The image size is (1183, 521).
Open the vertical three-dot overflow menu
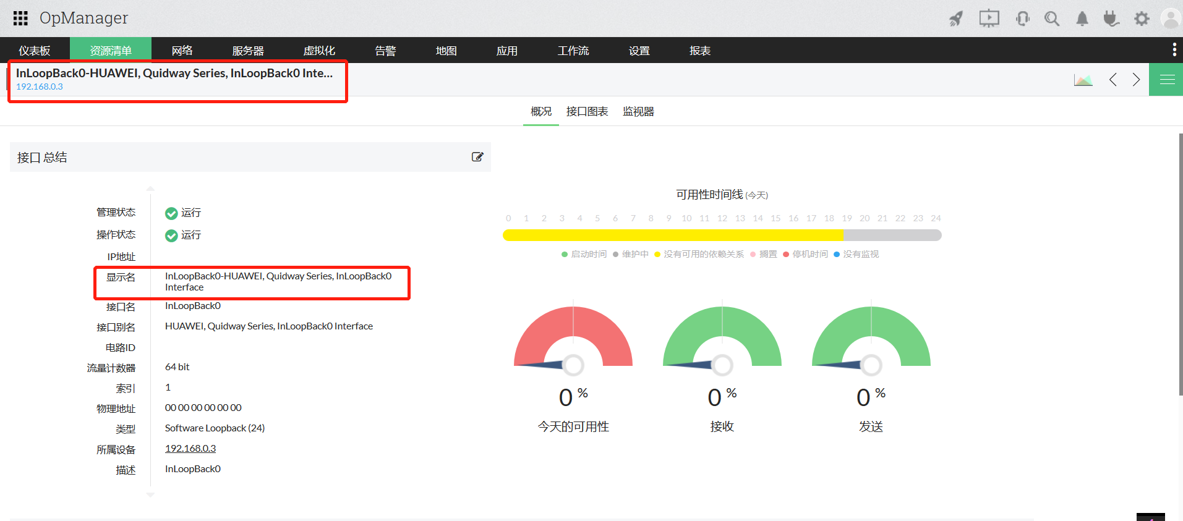coord(1174,49)
